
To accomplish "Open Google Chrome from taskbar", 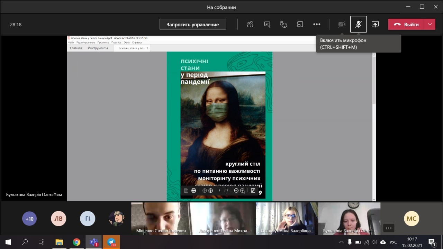I will (76, 242).
